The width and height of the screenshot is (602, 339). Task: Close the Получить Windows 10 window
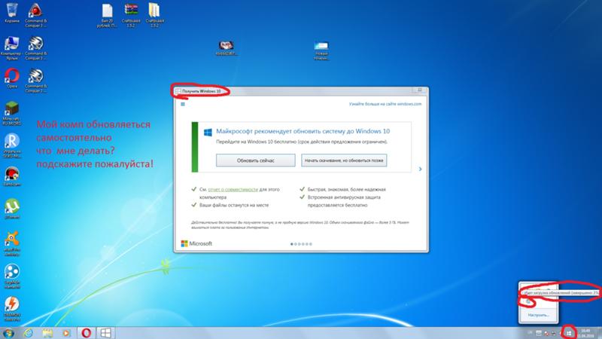click(x=420, y=90)
